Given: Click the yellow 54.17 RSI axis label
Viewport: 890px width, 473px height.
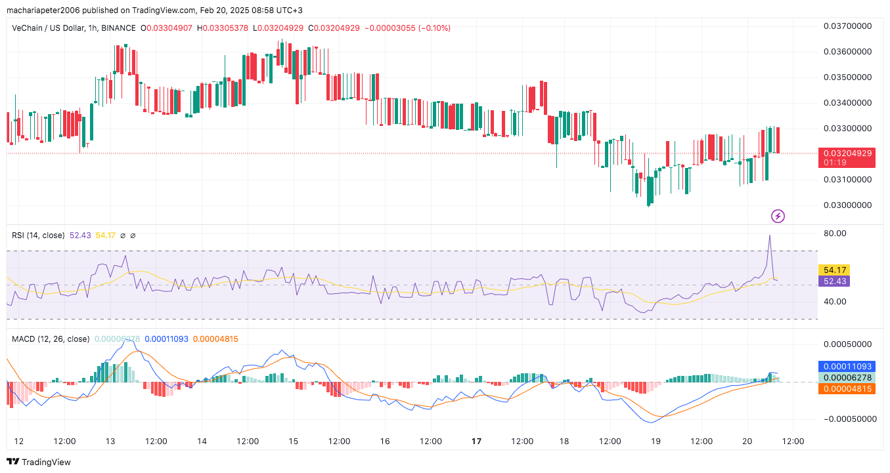Looking at the screenshot, I should tap(833, 270).
